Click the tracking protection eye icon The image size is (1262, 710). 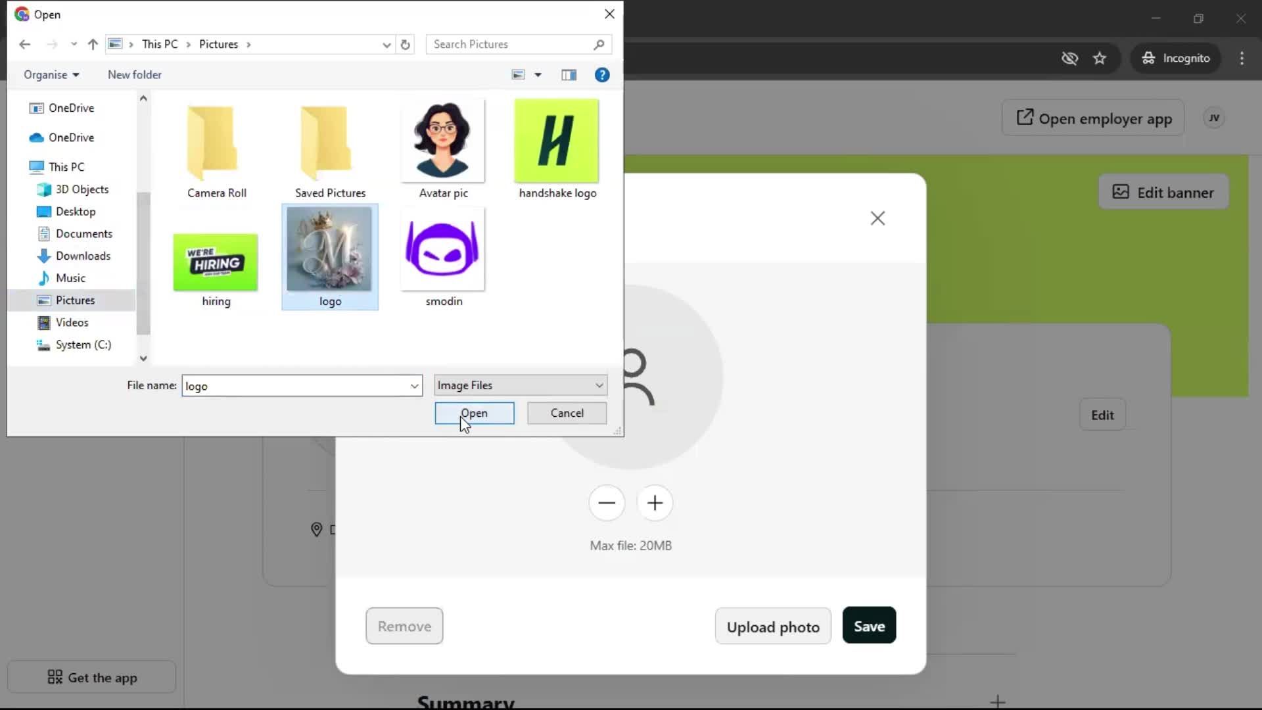pos(1069,59)
